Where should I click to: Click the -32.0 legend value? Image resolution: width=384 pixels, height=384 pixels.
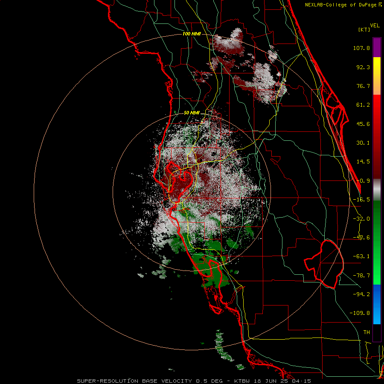[361, 219]
